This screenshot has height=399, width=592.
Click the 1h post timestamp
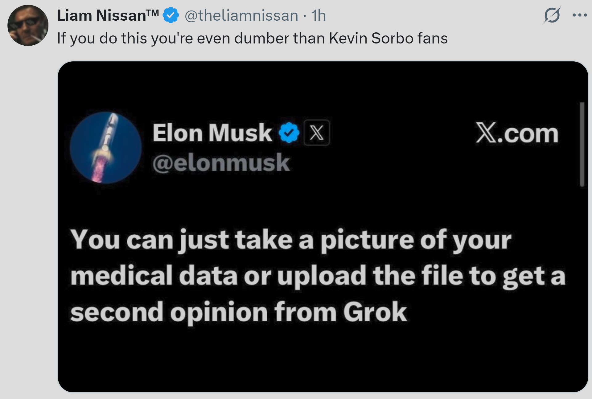point(318,15)
